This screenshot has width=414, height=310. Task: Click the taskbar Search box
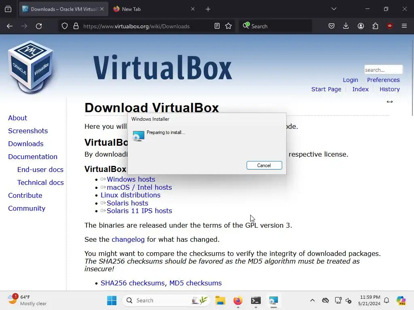[x=166, y=300]
